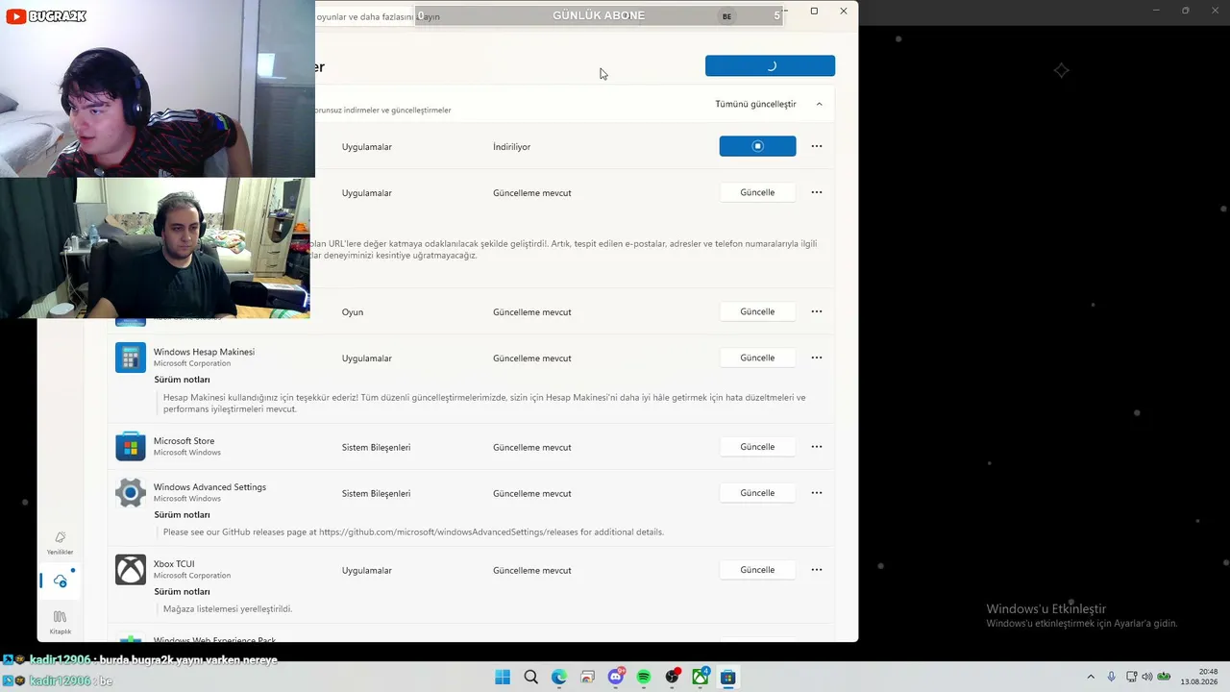Click the Windows Hesap Makinesi name

click(x=204, y=352)
